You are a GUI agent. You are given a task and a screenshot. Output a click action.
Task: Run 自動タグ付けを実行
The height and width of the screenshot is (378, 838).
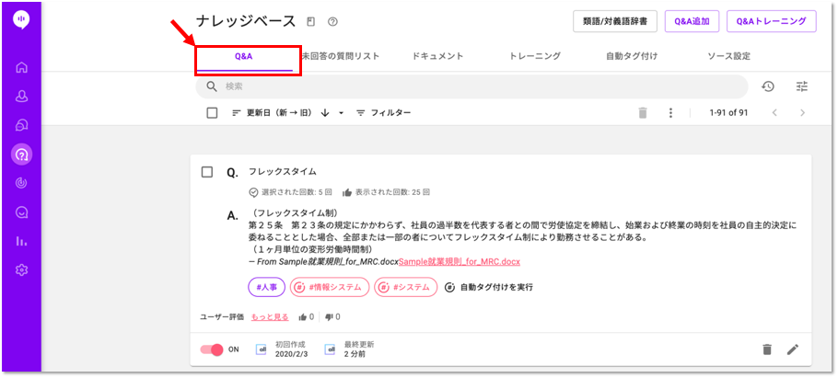[x=489, y=287]
